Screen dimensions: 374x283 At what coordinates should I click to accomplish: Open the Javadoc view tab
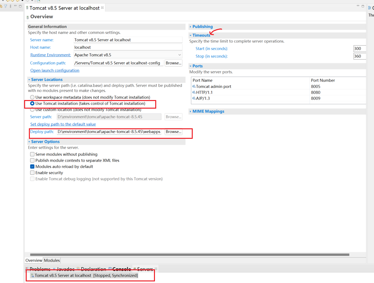(x=64, y=269)
